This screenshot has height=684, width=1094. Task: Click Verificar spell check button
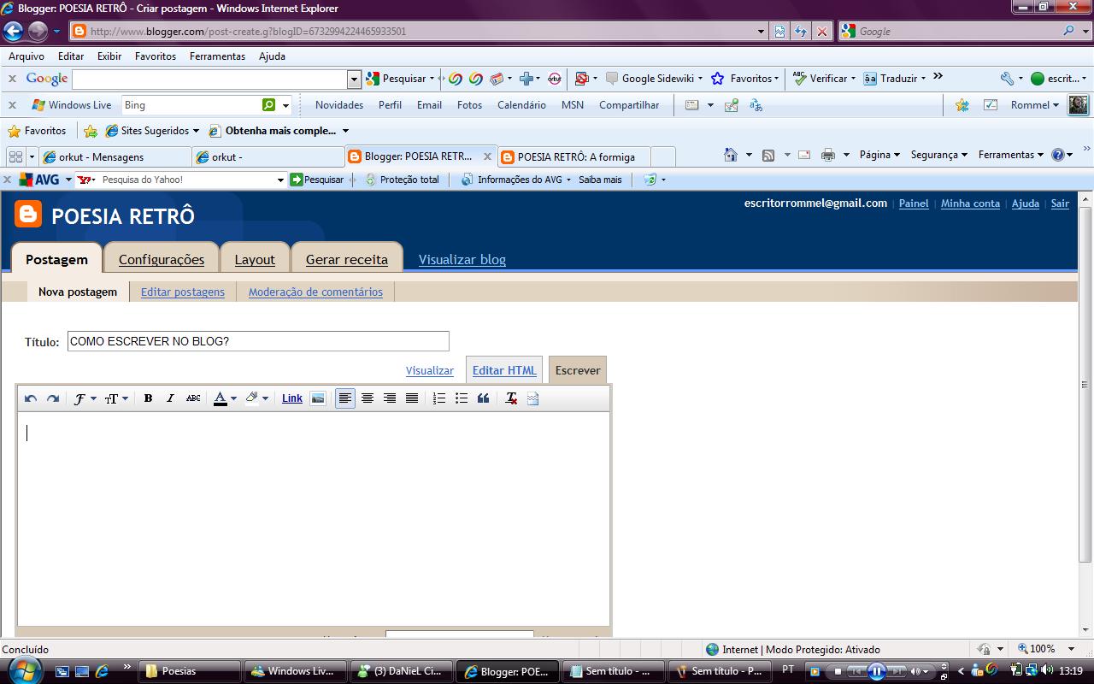click(824, 79)
